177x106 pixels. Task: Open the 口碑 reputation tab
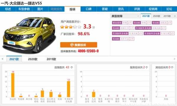coord(88,9)
